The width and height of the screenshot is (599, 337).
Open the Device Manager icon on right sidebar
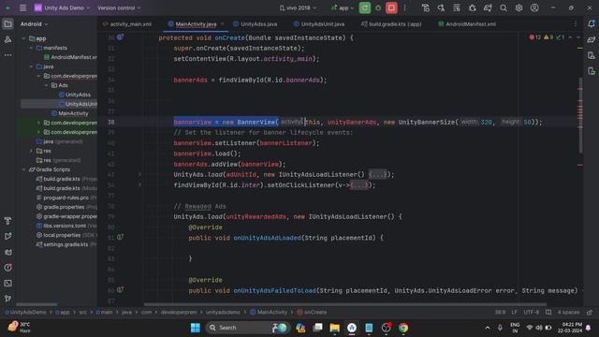[592, 55]
